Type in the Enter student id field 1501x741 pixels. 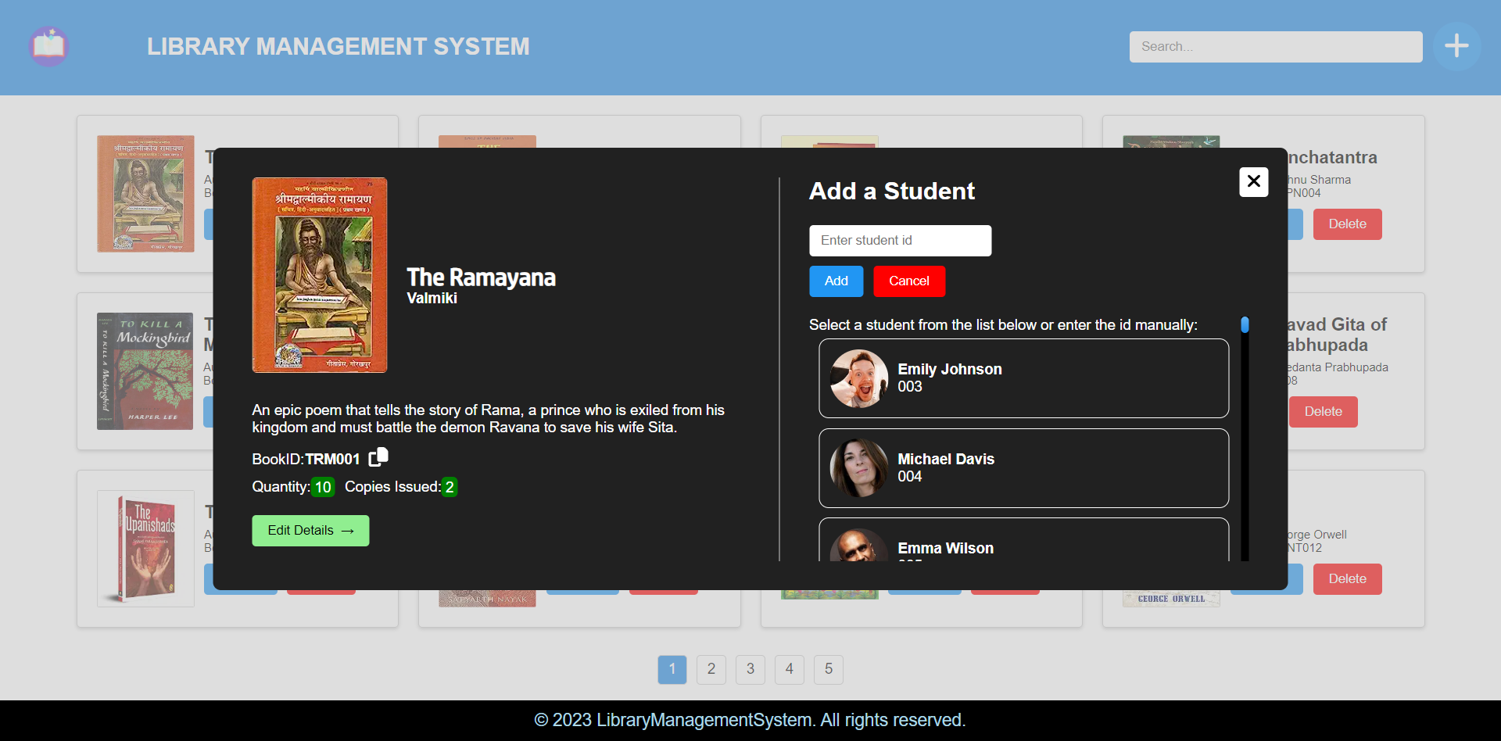click(900, 241)
